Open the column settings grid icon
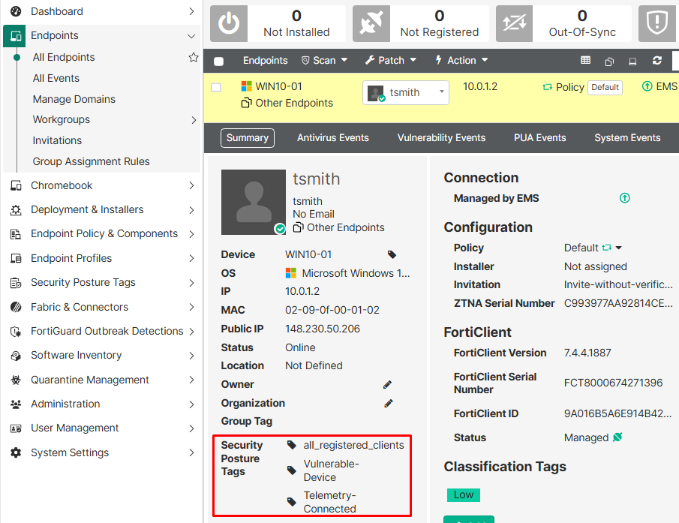 point(587,61)
